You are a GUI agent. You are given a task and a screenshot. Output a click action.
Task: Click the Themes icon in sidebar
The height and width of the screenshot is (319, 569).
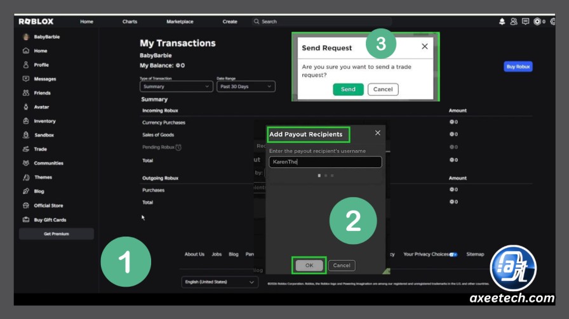[26, 178]
